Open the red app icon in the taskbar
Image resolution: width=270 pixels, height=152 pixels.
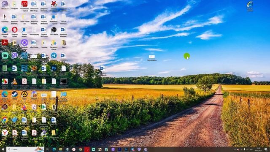(87, 149)
